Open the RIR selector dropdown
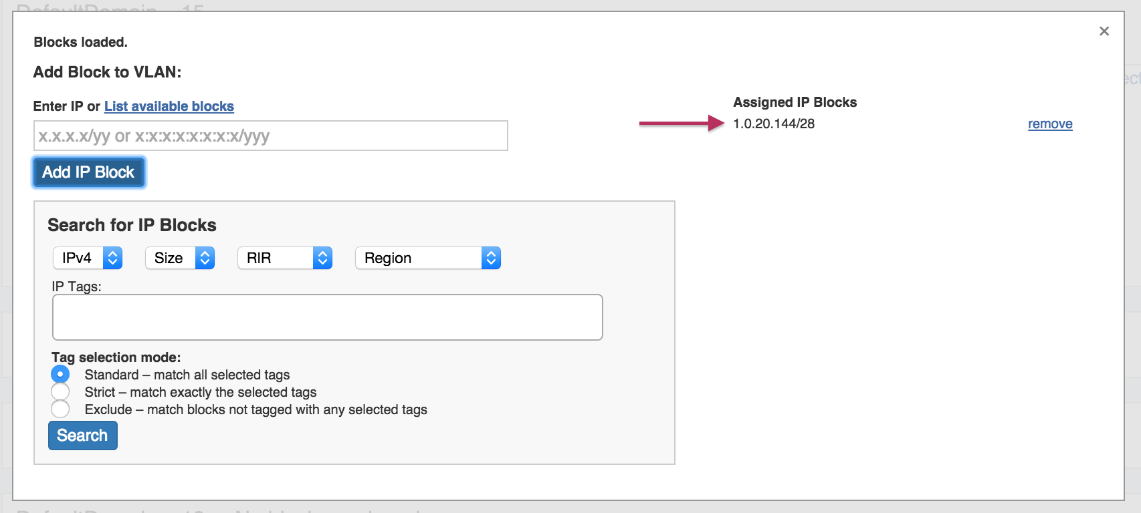Screen dimensions: 1141x513 tap(284, 258)
